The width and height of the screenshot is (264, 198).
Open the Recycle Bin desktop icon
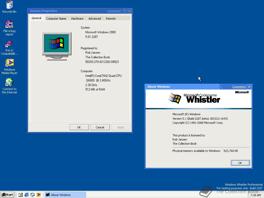point(10,7)
